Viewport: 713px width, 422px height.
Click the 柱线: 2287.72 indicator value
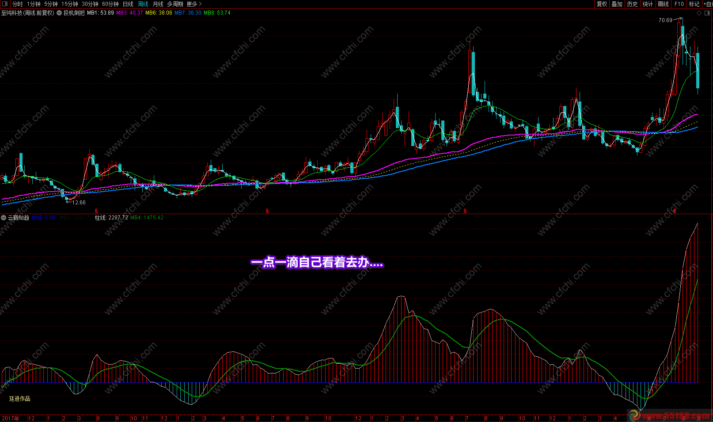click(x=111, y=218)
